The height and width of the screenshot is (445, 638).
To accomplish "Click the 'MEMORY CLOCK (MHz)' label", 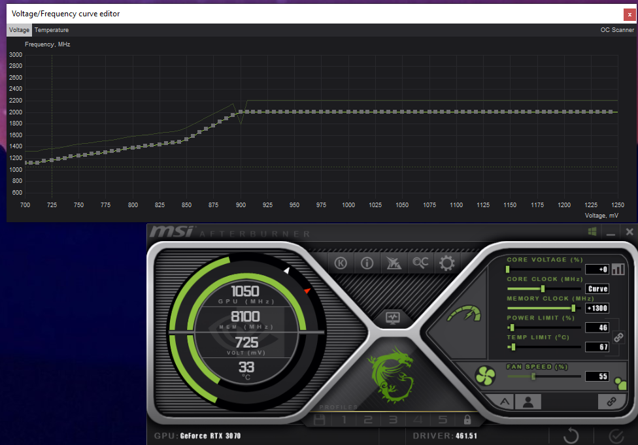I will coord(550,299).
